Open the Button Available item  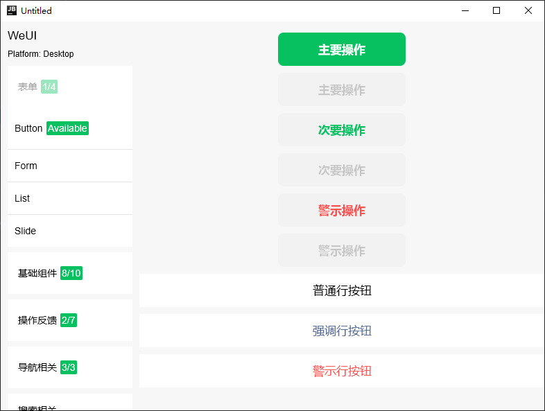(70, 128)
